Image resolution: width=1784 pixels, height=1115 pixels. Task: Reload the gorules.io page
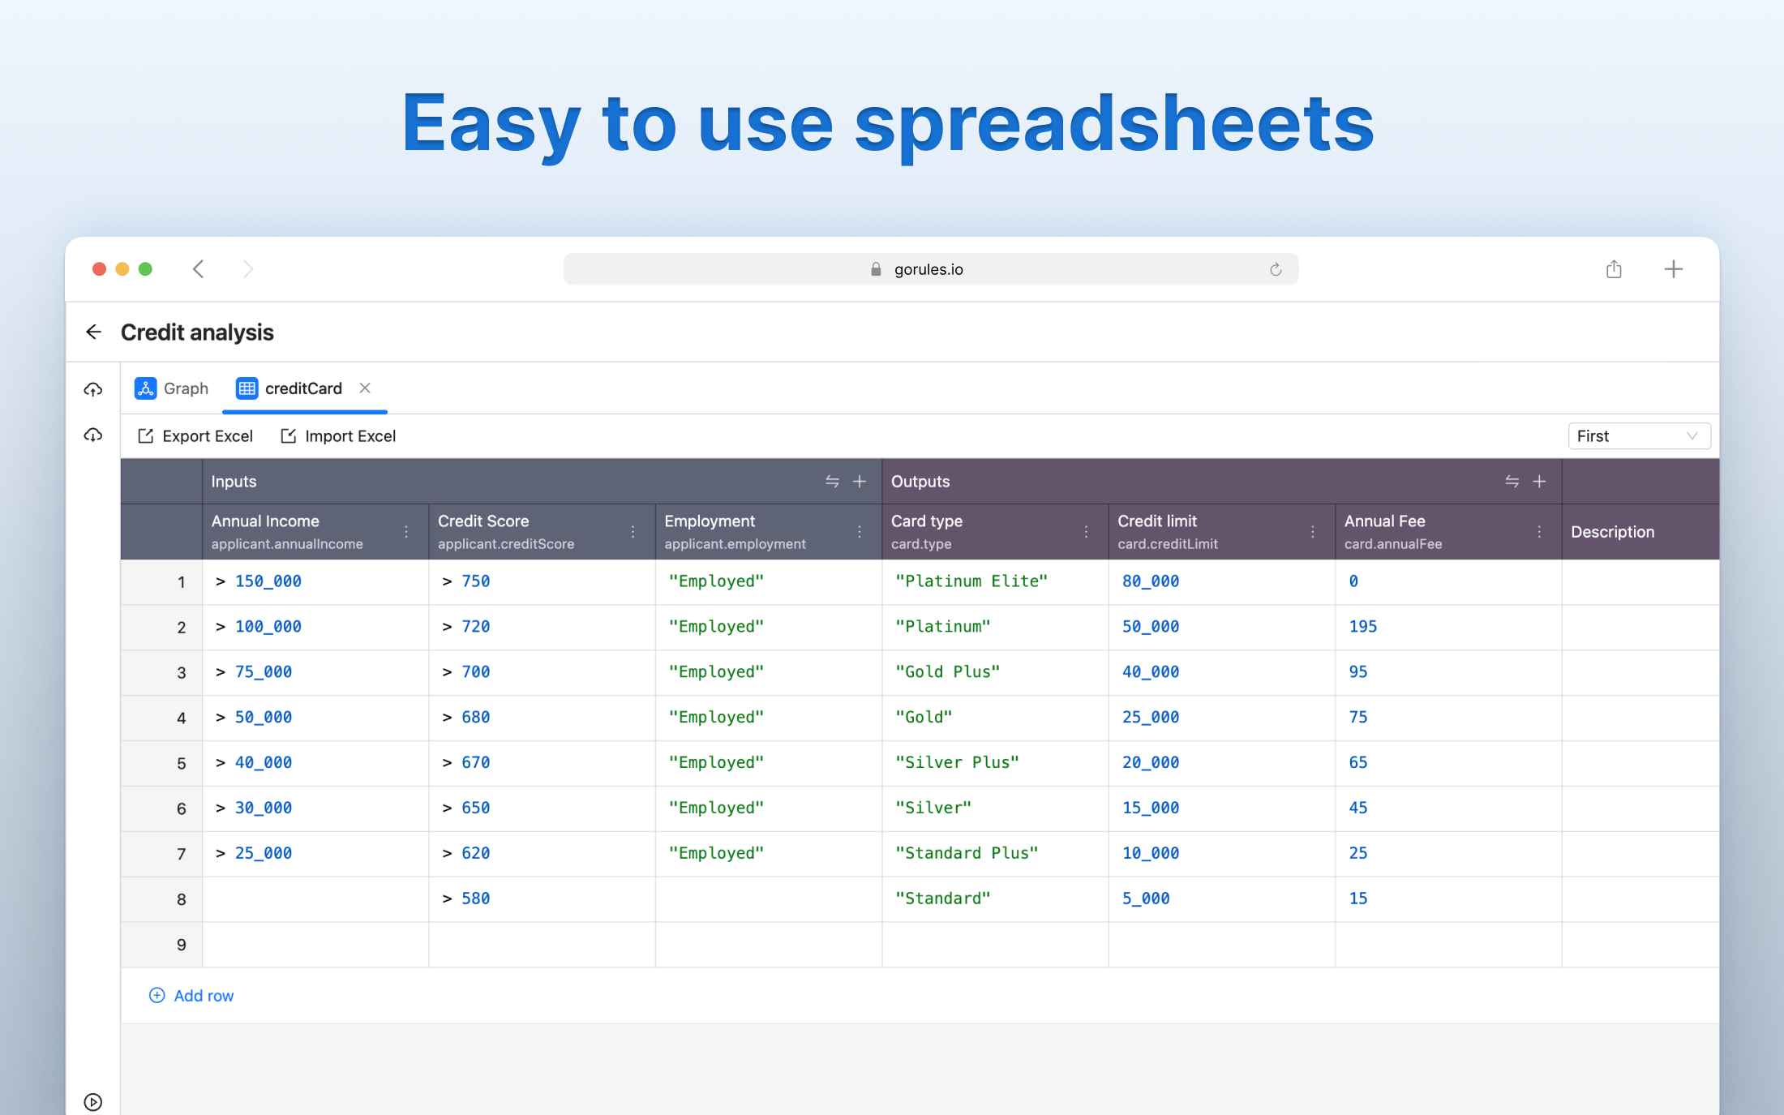tap(1276, 269)
